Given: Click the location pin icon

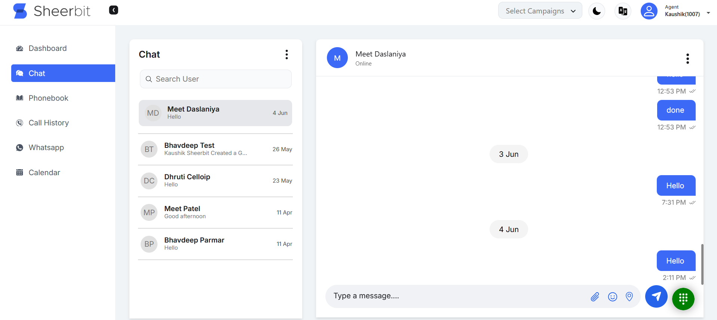Looking at the screenshot, I should point(629,296).
